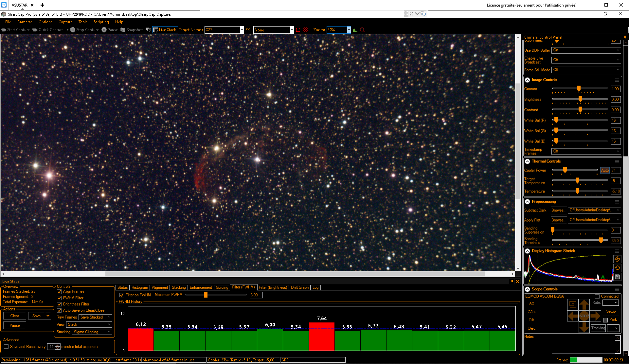Click the green image histogram toolbar icon
The height and width of the screenshot is (364, 629).
pos(355,30)
